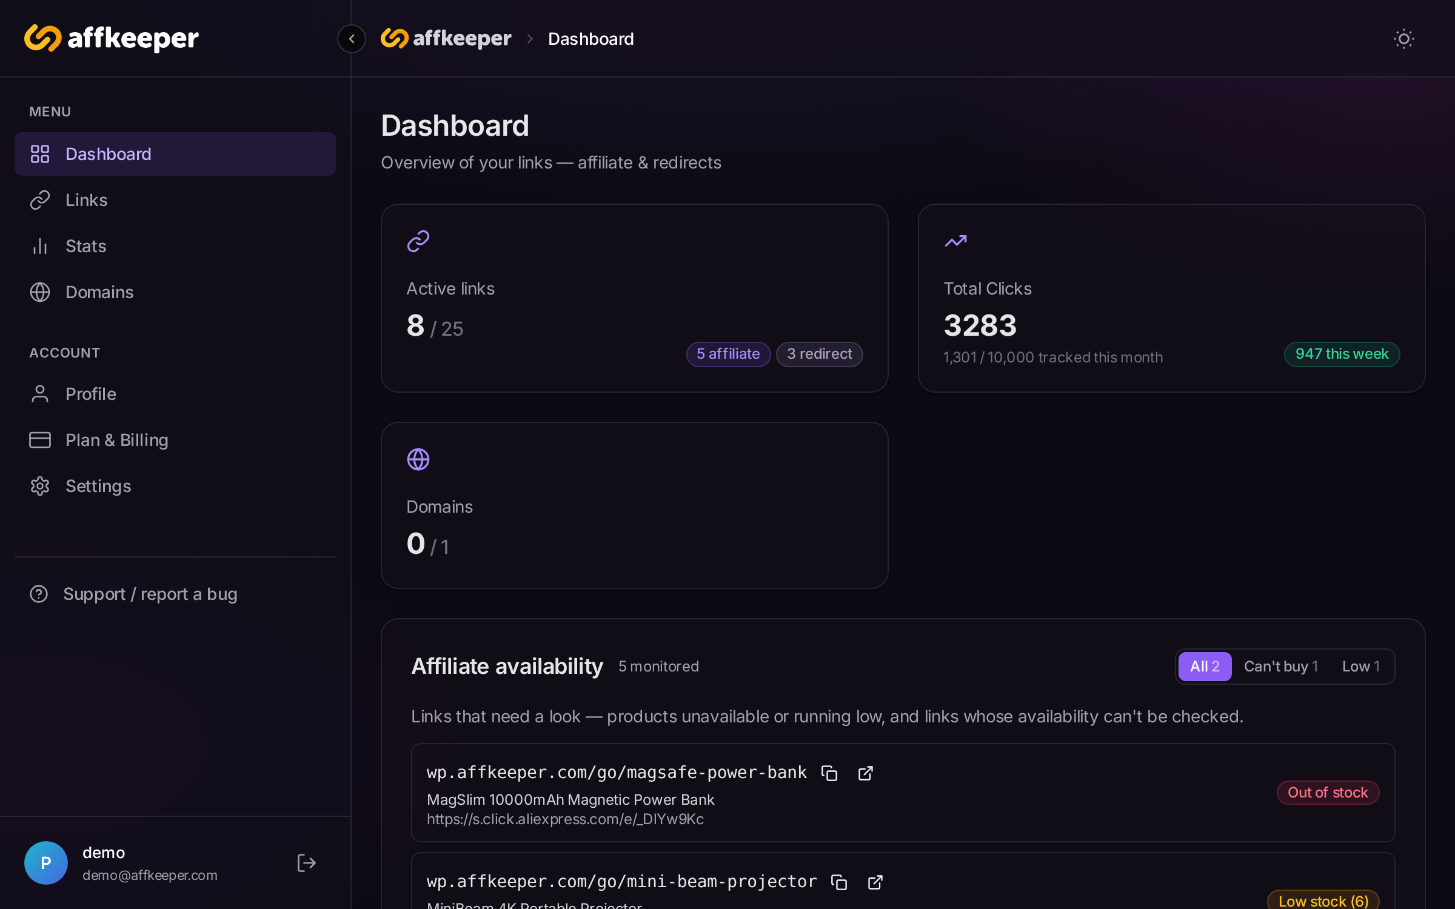
Task: Copy the mini-beam-projector link
Action: click(x=839, y=882)
